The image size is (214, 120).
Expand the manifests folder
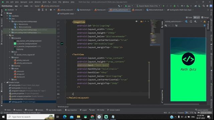[7, 16]
